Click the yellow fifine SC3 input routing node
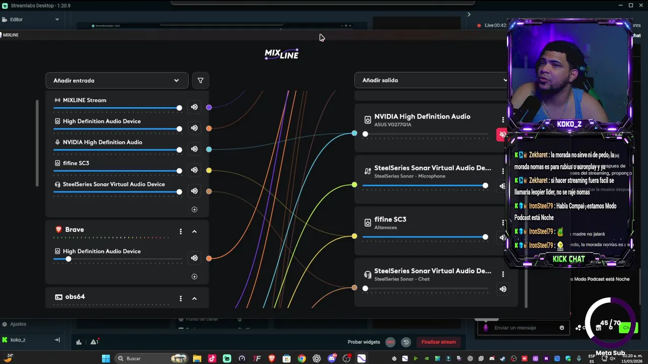This screenshot has height=364, width=648. [209, 170]
